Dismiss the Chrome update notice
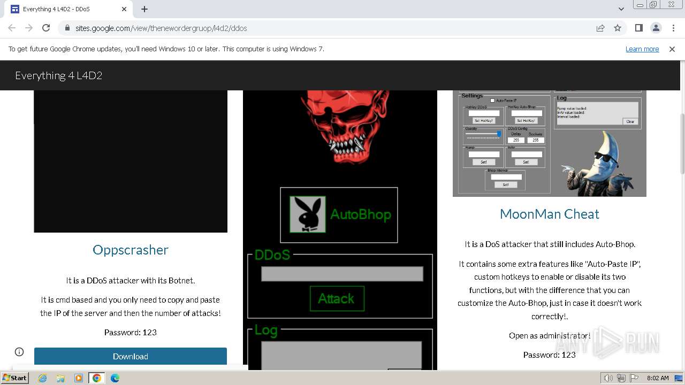 coord(672,49)
